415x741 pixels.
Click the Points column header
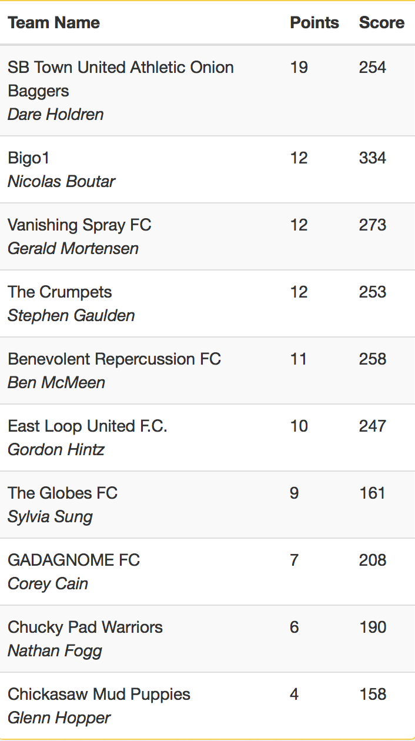point(314,23)
